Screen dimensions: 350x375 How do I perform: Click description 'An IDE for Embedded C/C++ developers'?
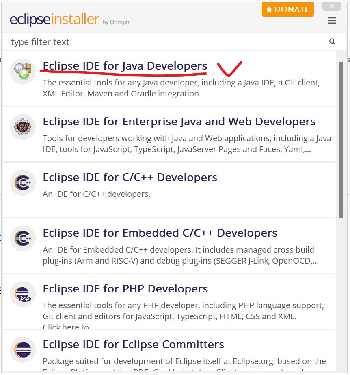[181, 255]
